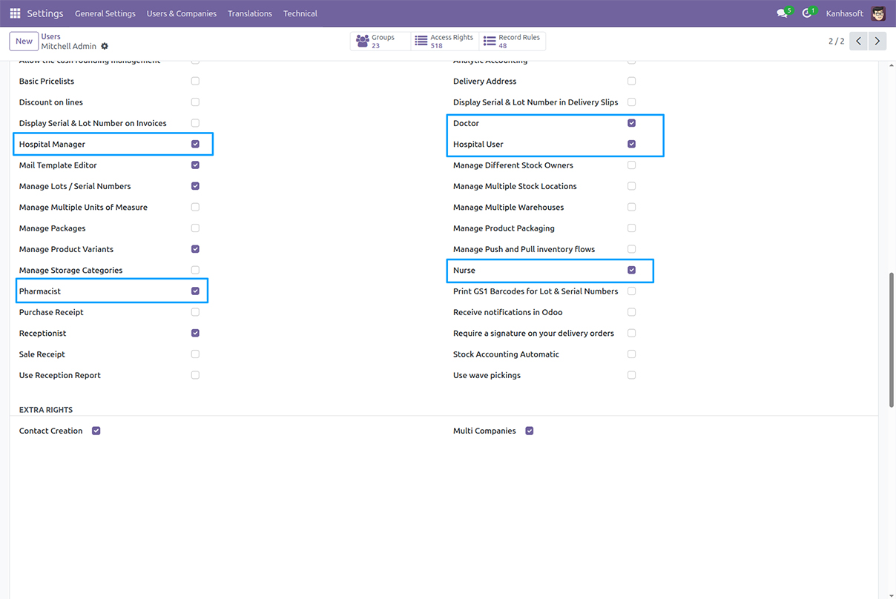
Task: Open the Technical menu
Action: 300,13
